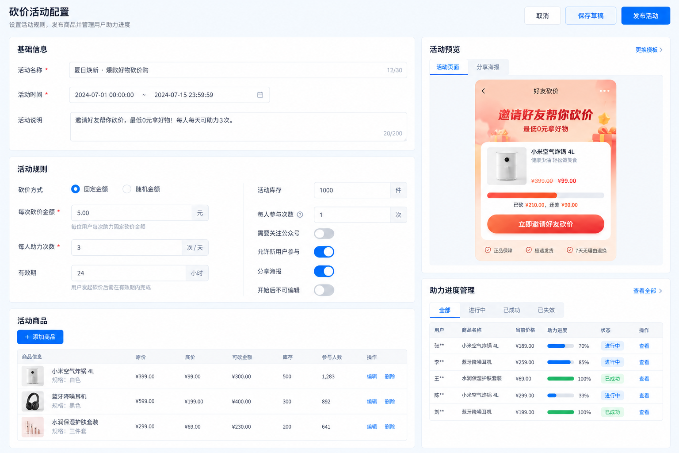The height and width of the screenshot is (453, 679).
Task: Enable 开始后不可编辑 switch
Action: point(324,290)
